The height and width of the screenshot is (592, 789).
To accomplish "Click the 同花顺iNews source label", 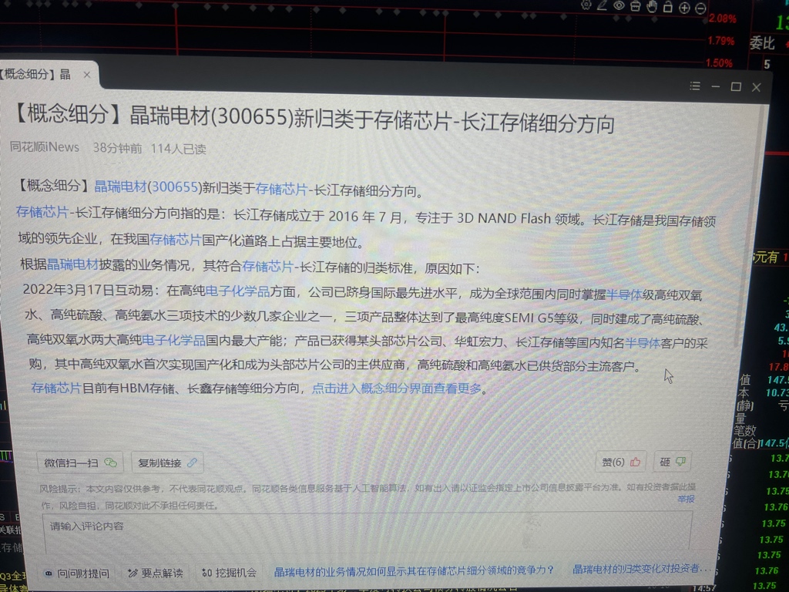I will [x=44, y=147].
